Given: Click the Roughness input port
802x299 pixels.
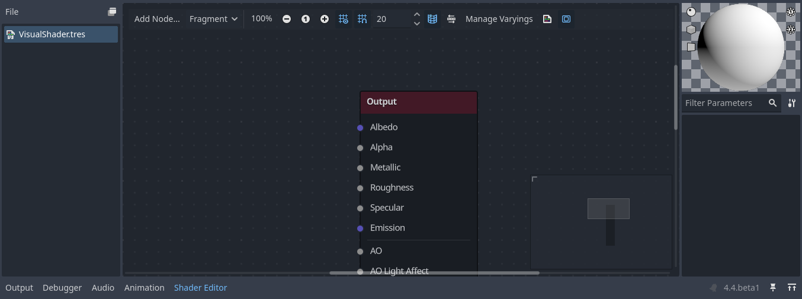Looking at the screenshot, I should tap(360, 188).
